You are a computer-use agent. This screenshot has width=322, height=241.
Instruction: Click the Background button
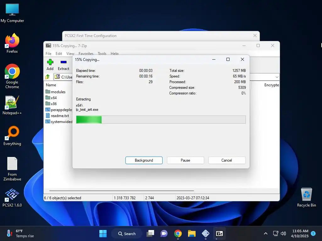click(x=144, y=160)
